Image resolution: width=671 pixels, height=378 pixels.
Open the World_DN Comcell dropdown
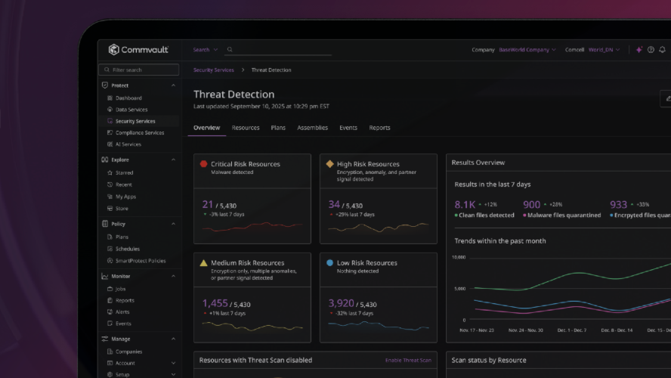[605, 50]
